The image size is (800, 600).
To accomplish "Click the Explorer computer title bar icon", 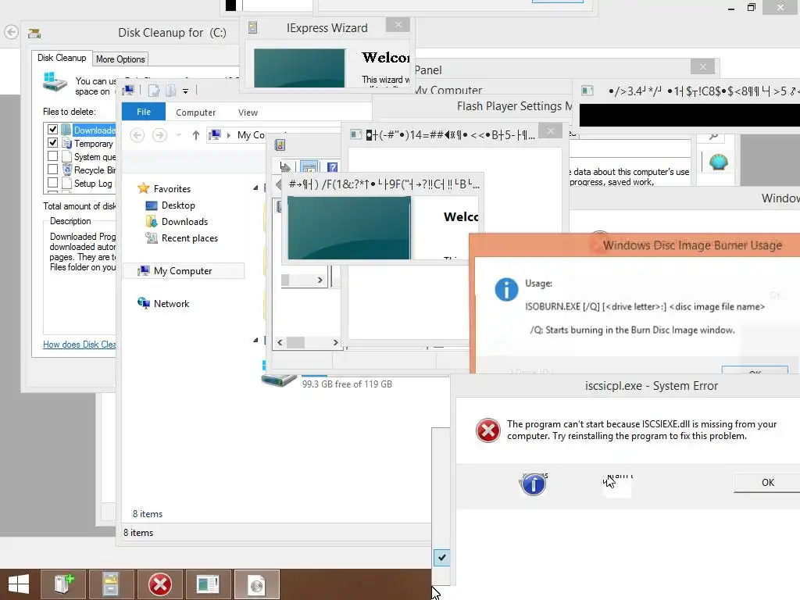I will click(128, 91).
